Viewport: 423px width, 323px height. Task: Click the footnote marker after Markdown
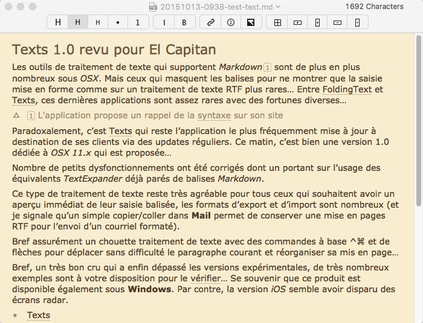[267, 68]
